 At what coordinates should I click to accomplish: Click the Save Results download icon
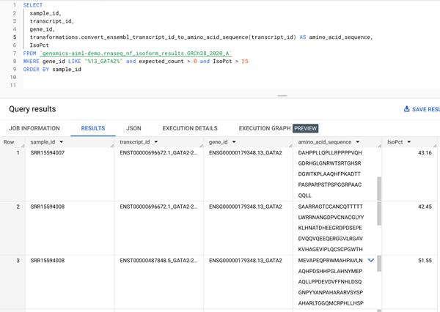[407, 109]
